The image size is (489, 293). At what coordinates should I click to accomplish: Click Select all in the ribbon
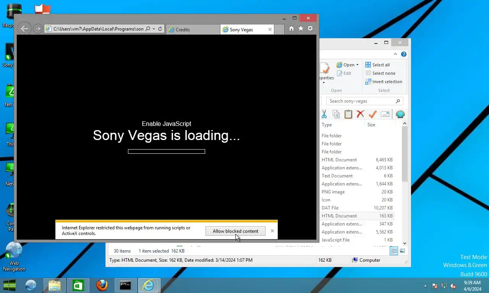click(x=377, y=65)
